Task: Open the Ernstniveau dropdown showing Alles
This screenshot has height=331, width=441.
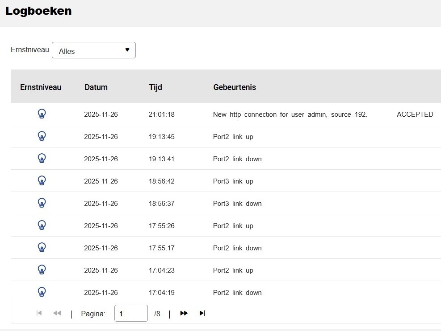Action: (93, 50)
